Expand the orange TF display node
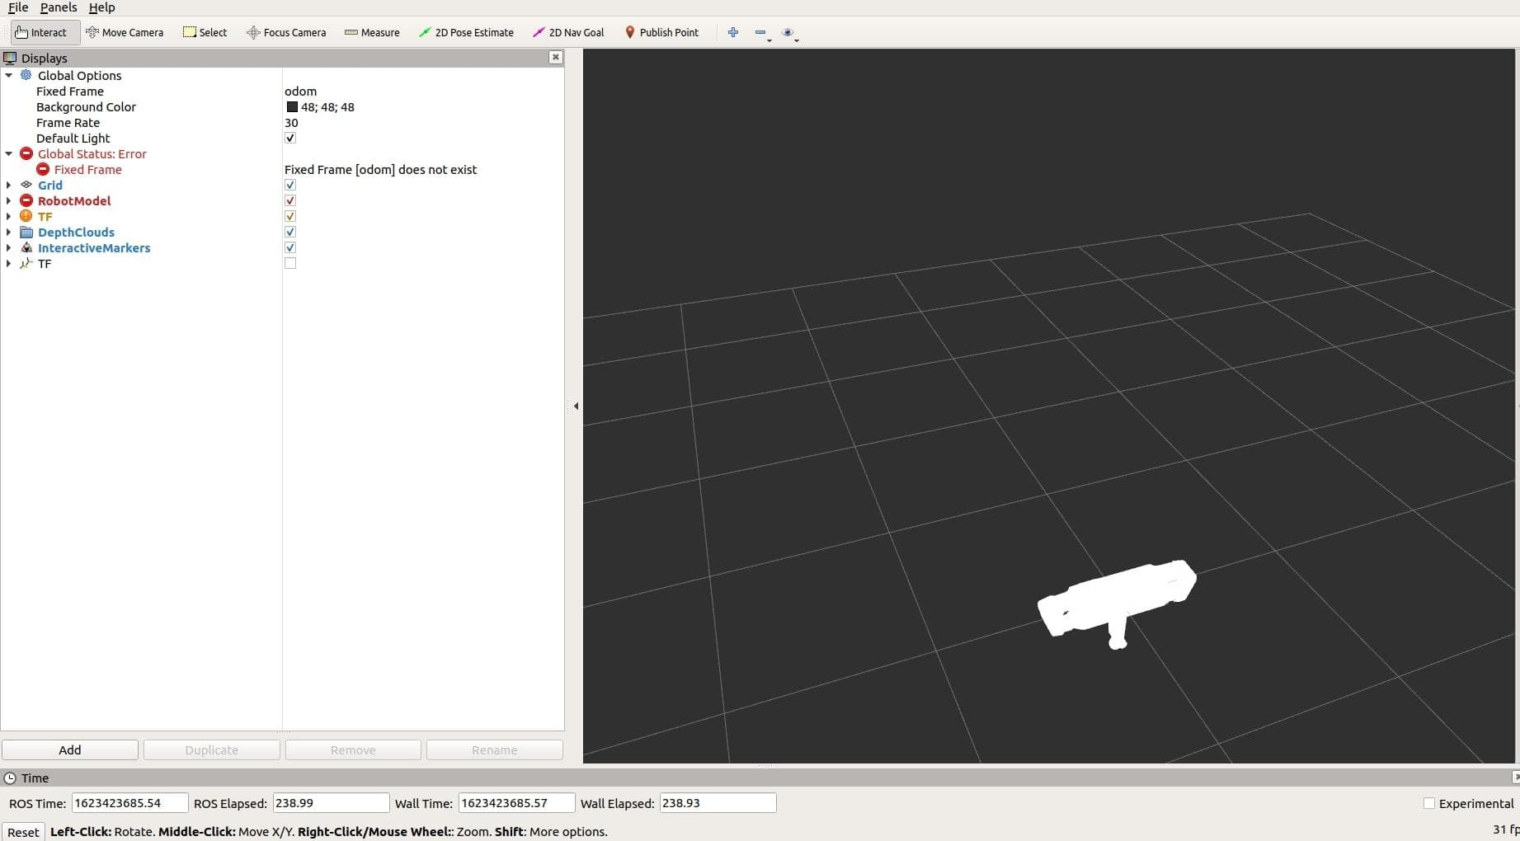The height and width of the screenshot is (841, 1520). (x=9, y=216)
